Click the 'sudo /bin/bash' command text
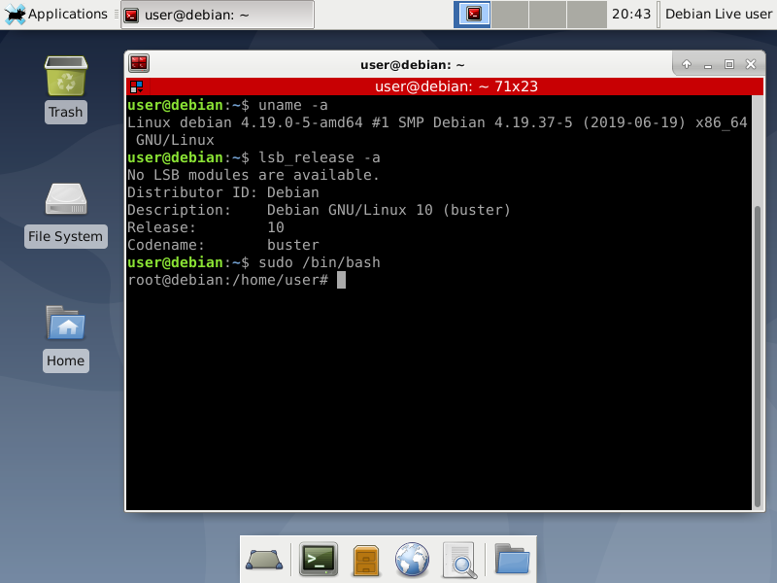This screenshot has width=777, height=583. (x=320, y=262)
